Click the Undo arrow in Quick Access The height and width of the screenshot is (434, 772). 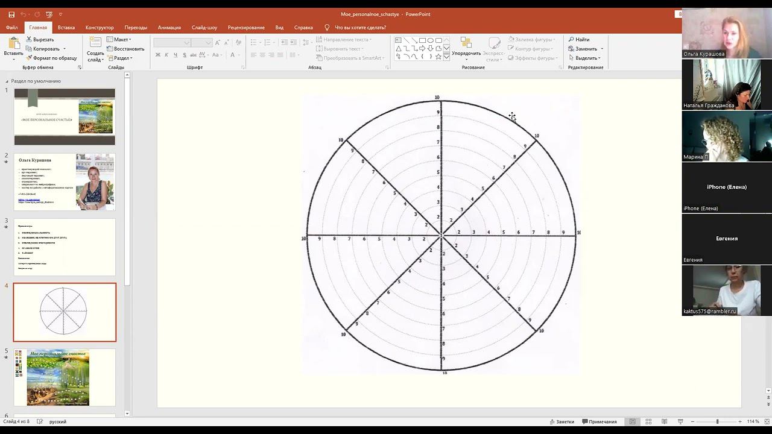point(24,14)
